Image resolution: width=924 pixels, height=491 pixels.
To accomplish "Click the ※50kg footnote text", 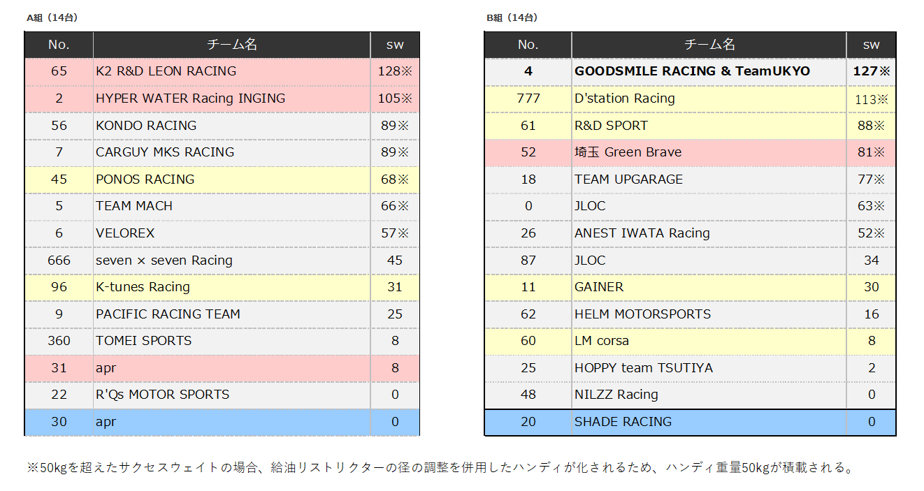I will coord(440,468).
